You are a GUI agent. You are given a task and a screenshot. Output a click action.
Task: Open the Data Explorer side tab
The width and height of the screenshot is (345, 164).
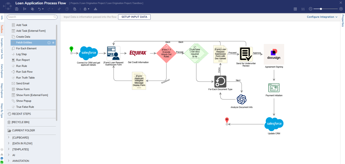(x=2, y=71)
